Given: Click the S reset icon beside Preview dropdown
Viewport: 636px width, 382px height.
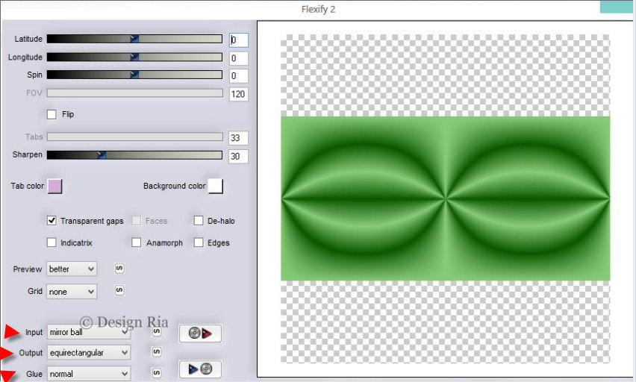Looking at the screenshot, I should (119, 269).
